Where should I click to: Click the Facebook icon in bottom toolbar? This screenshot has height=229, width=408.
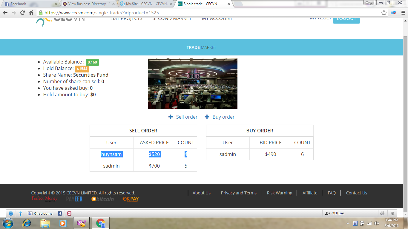(60, 213)
